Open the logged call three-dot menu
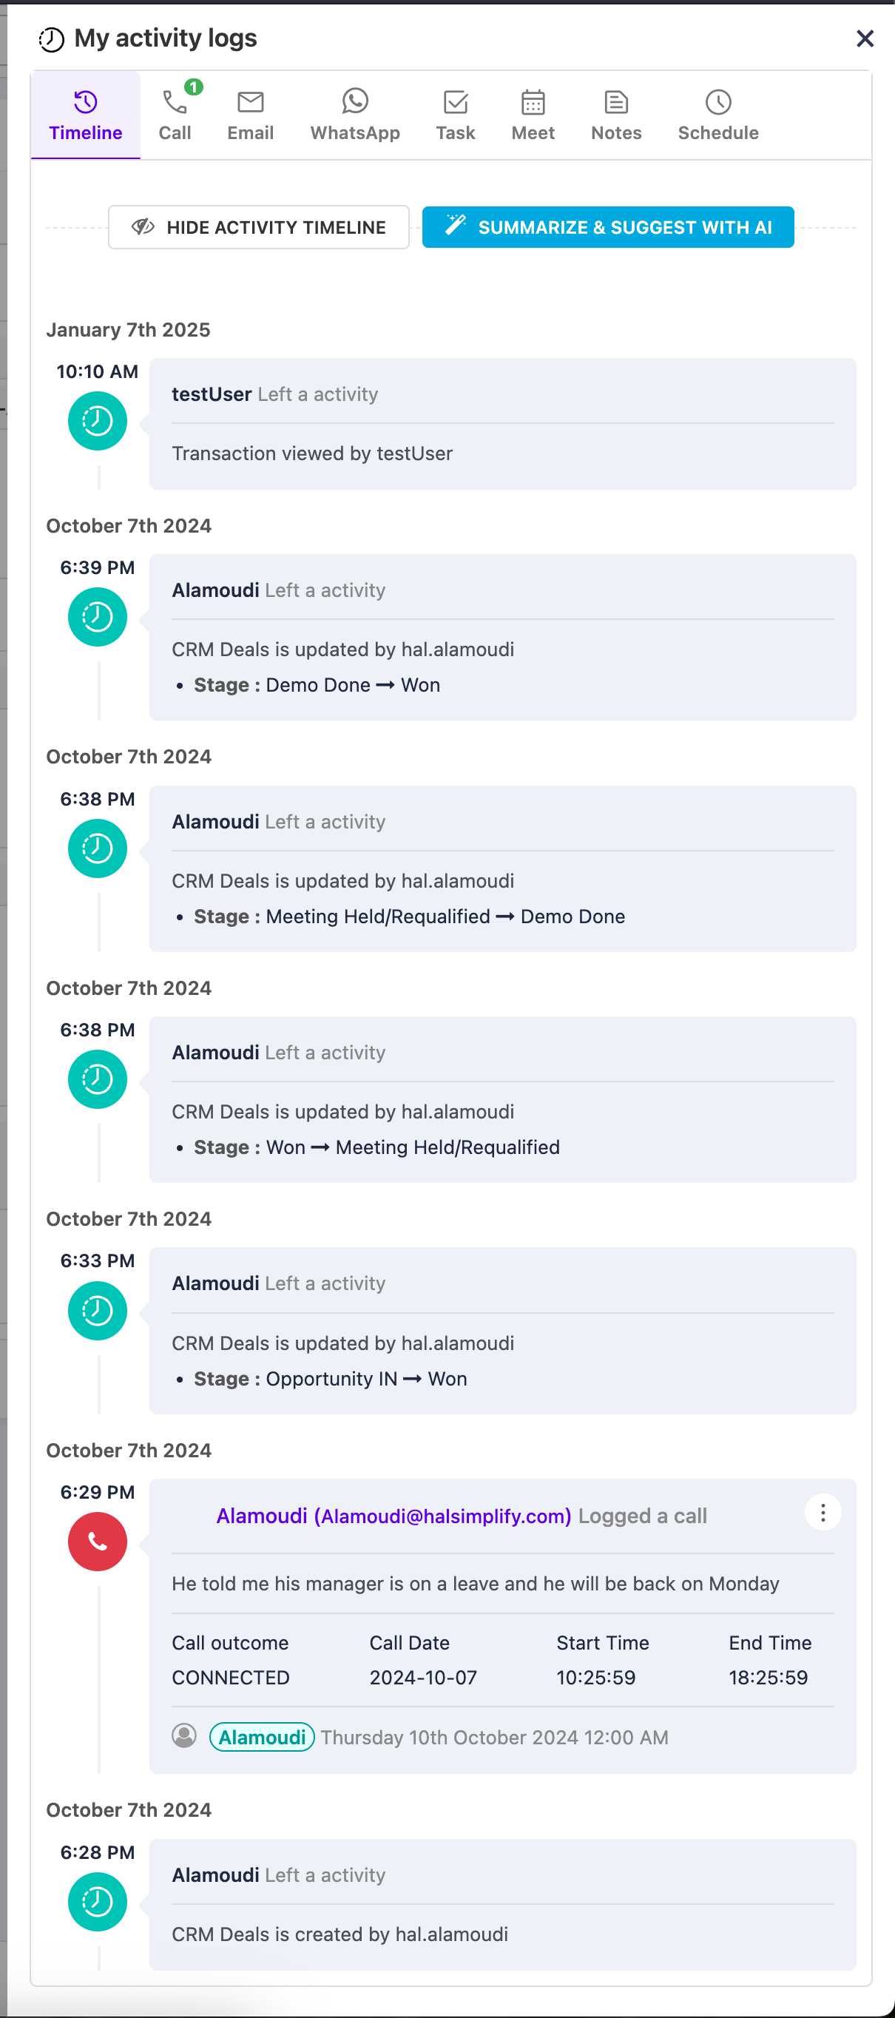 pos(823,1513)
